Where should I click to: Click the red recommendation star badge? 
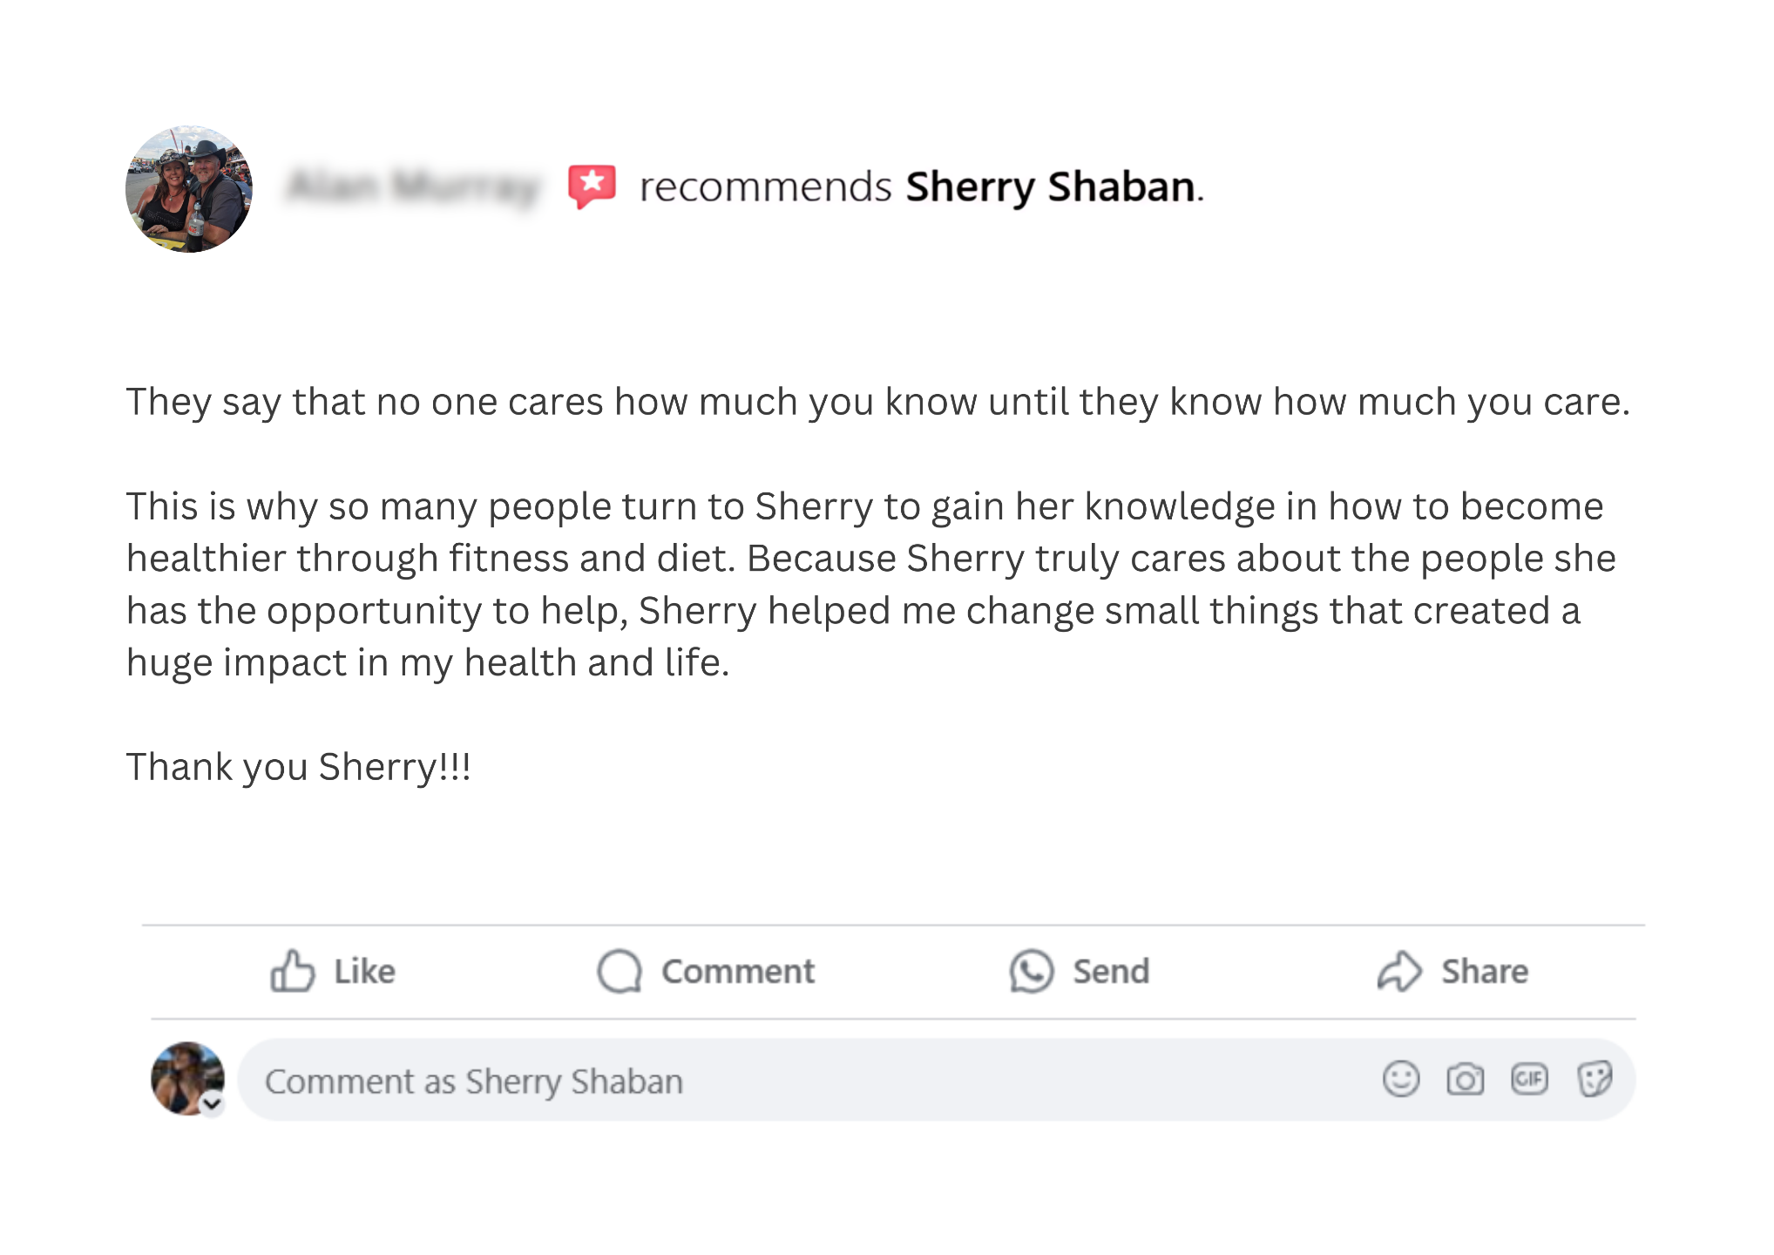[592, 186]
